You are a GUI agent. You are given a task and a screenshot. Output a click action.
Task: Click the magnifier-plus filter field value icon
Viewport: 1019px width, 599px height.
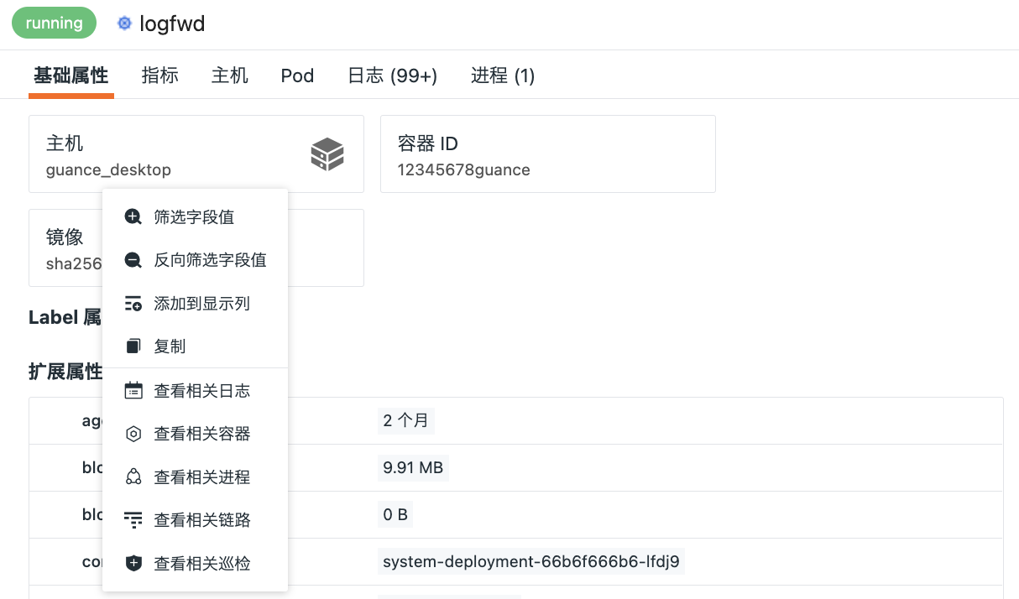pyautogui.click(x=133, y=217)
